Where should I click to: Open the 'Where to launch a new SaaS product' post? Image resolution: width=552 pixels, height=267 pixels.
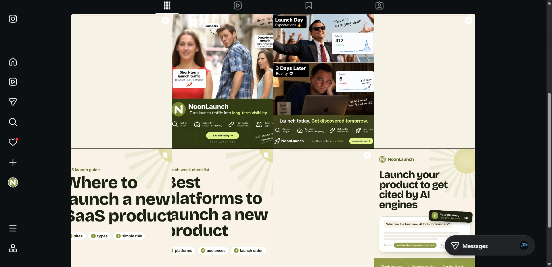coord(121,208)
